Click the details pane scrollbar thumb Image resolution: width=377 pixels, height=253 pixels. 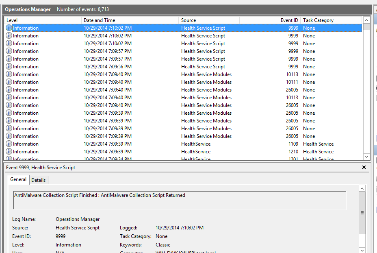coord(362,213)
